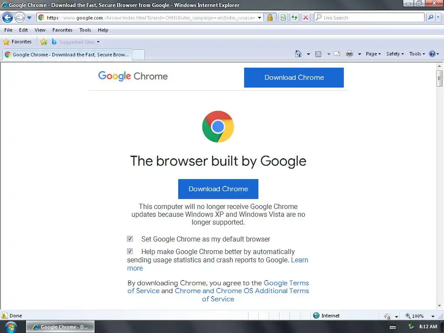Open the Favorites star button
This screenshot has height=333, width=444.
pyautogui.click(x=17, y=42)
